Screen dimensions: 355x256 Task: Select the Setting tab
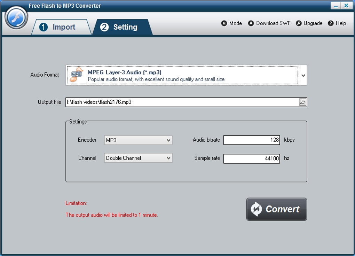coord(122,27)
